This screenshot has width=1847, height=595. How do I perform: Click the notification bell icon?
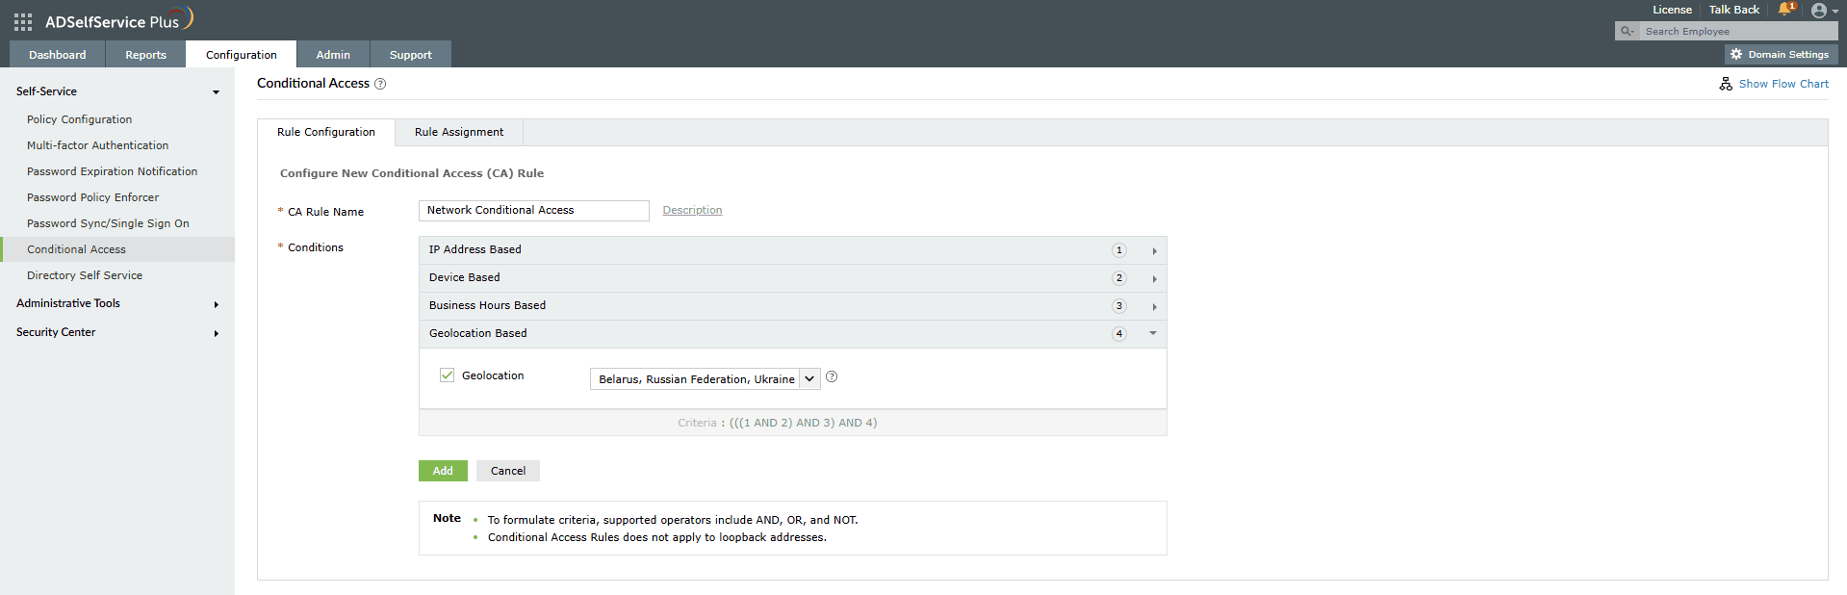[1785, 10]
